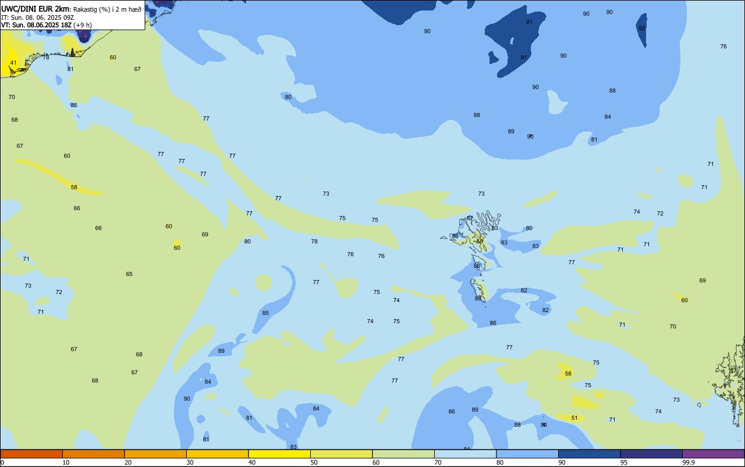Select the 70–80 pale blue legend swatch
The image size is (745, 467).
point(465,454)
